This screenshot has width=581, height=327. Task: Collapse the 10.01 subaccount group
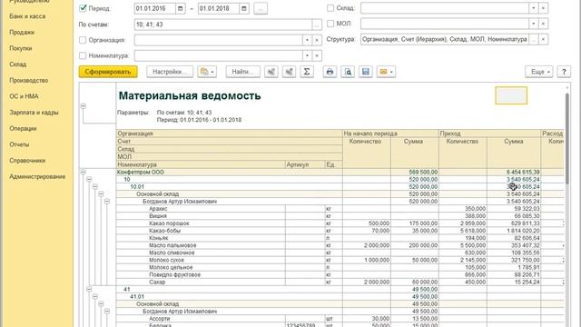click(x=95, y=186)
